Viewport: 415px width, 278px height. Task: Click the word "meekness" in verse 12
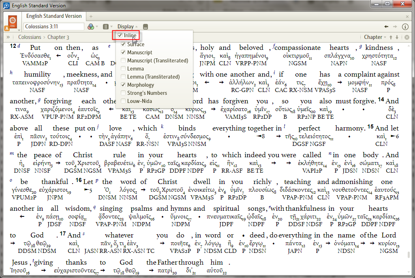[83, 75]
